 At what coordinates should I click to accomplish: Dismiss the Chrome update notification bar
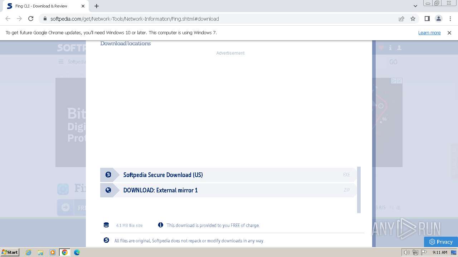(x=449, y=32)
